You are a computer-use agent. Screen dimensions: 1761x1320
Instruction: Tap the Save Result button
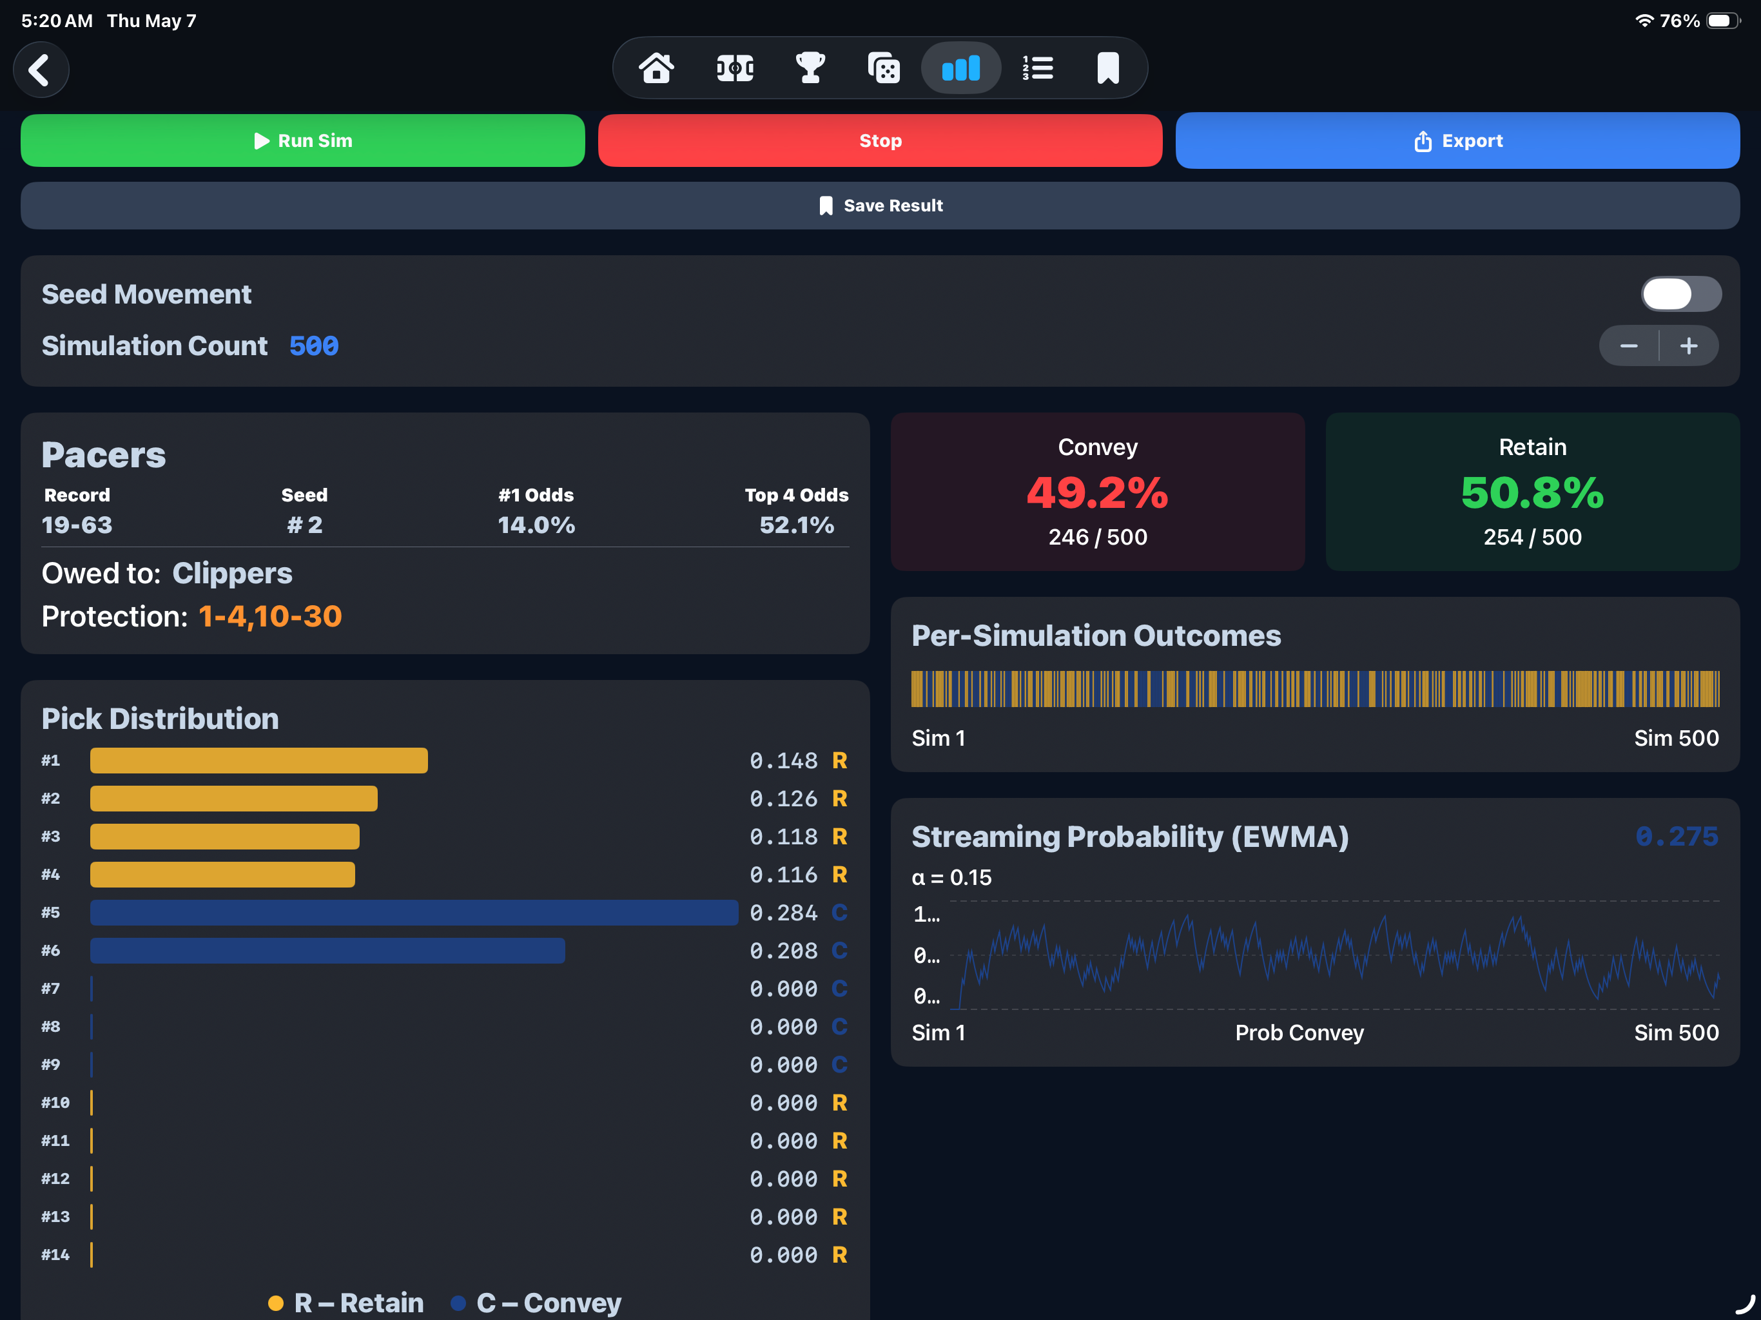pos(880,206)
